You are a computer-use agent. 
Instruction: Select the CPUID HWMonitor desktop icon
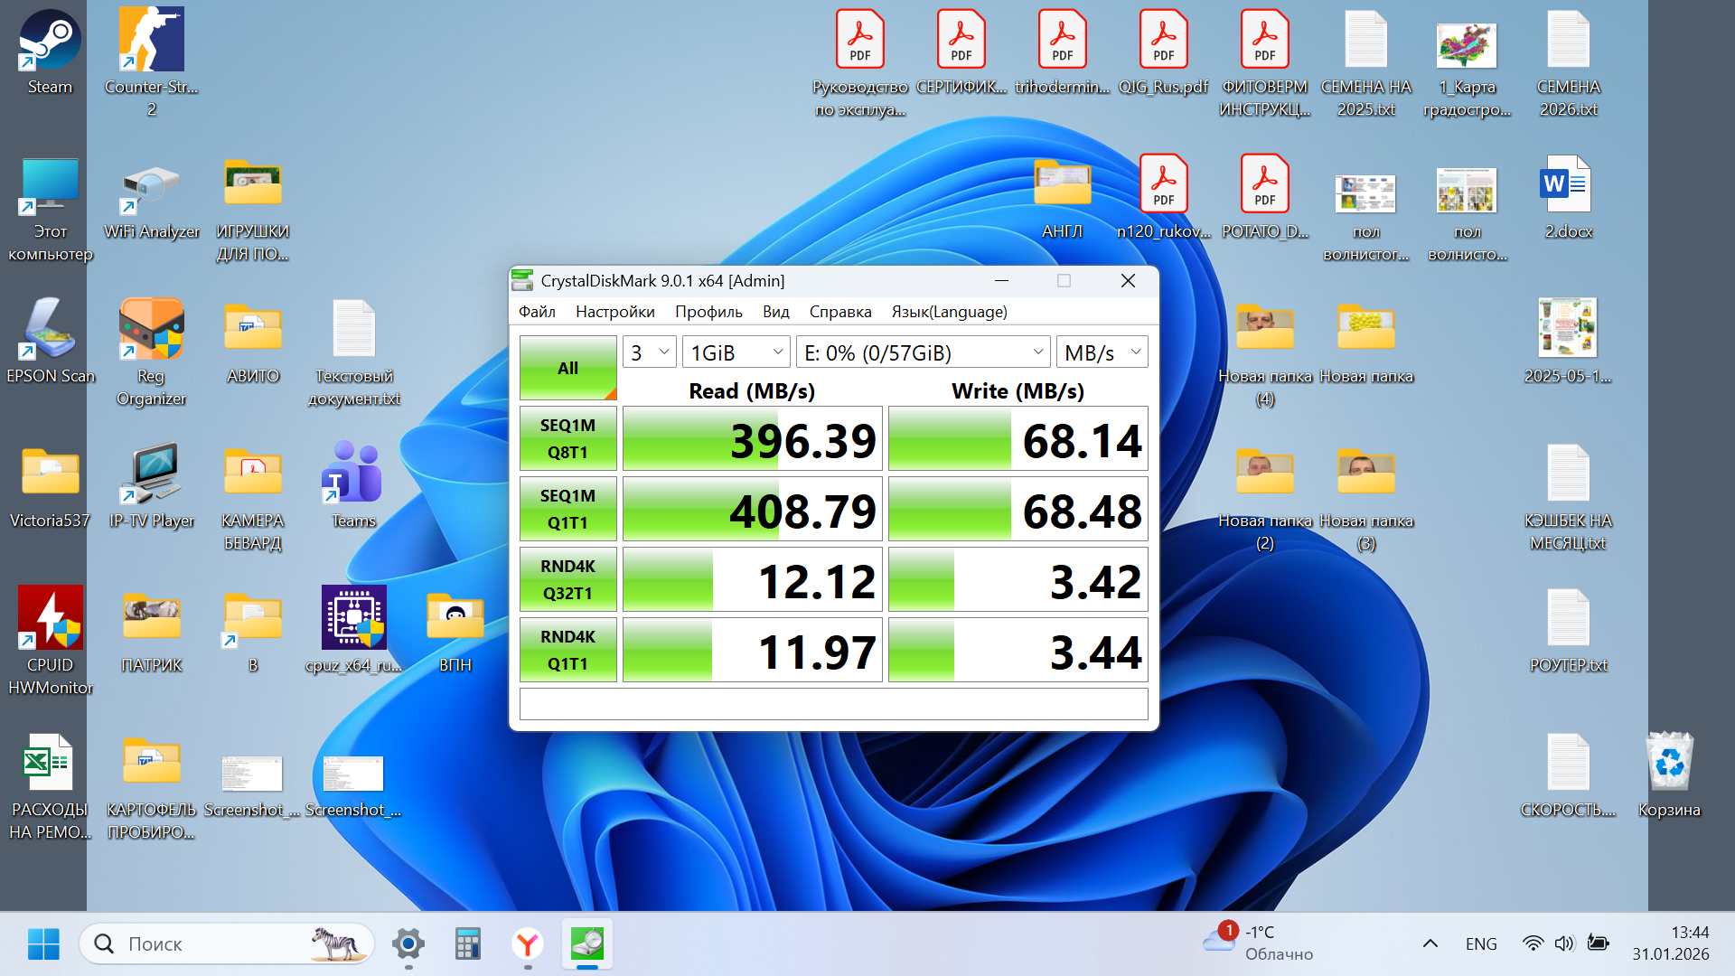point(50,640)
